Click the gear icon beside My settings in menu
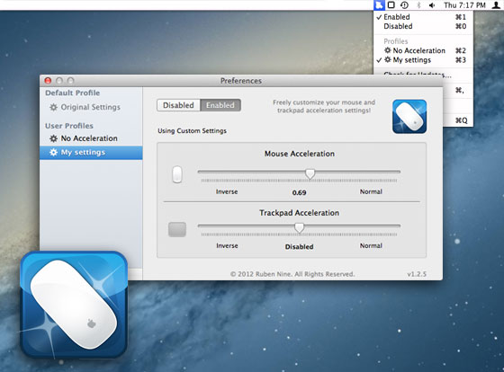Image resolution: width=504 pixels, height=372 pixels. [x=388, y=59]
